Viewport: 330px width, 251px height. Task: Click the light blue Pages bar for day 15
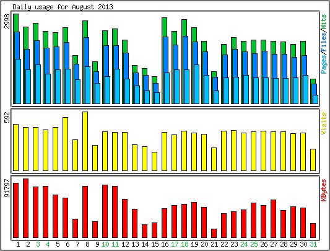click(x=157, y=98)
